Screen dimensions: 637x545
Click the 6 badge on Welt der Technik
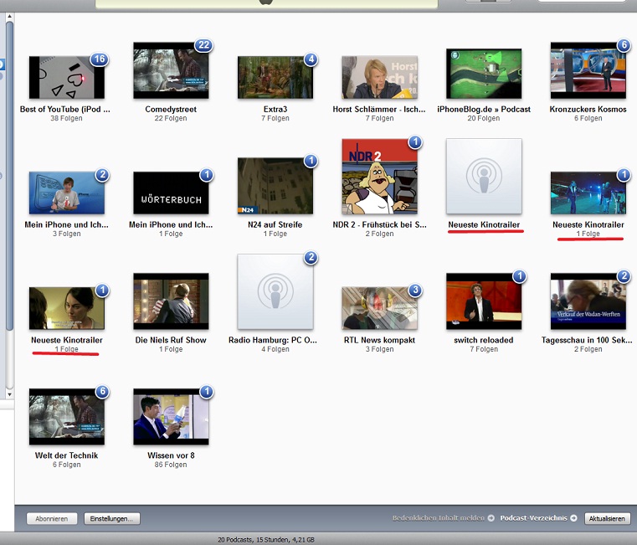(x=102, y=392)
